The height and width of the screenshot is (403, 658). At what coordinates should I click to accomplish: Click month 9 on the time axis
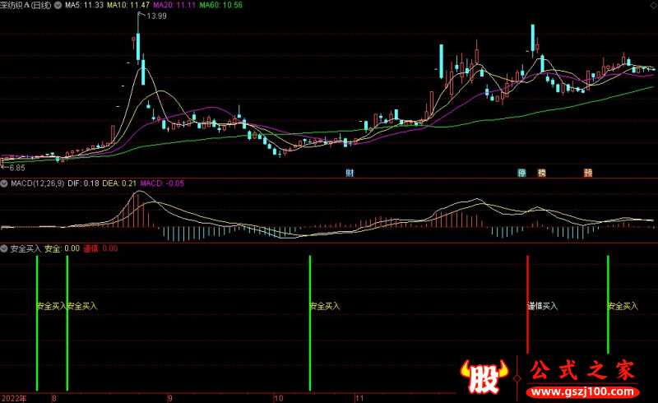(x=170, y=397)
